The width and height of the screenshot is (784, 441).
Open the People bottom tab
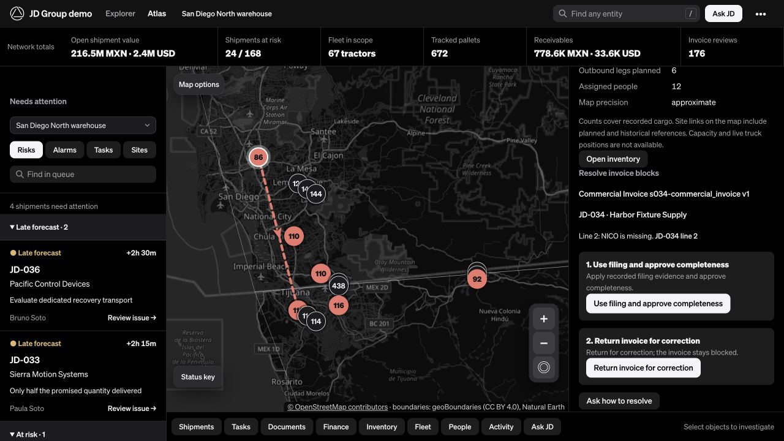tap(460, 427)
